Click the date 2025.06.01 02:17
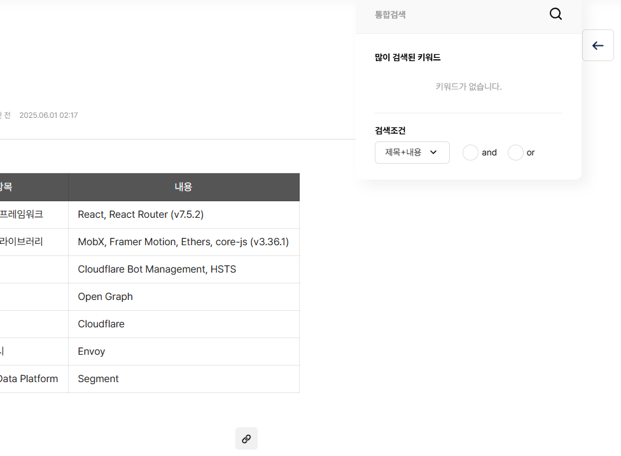 49,115
